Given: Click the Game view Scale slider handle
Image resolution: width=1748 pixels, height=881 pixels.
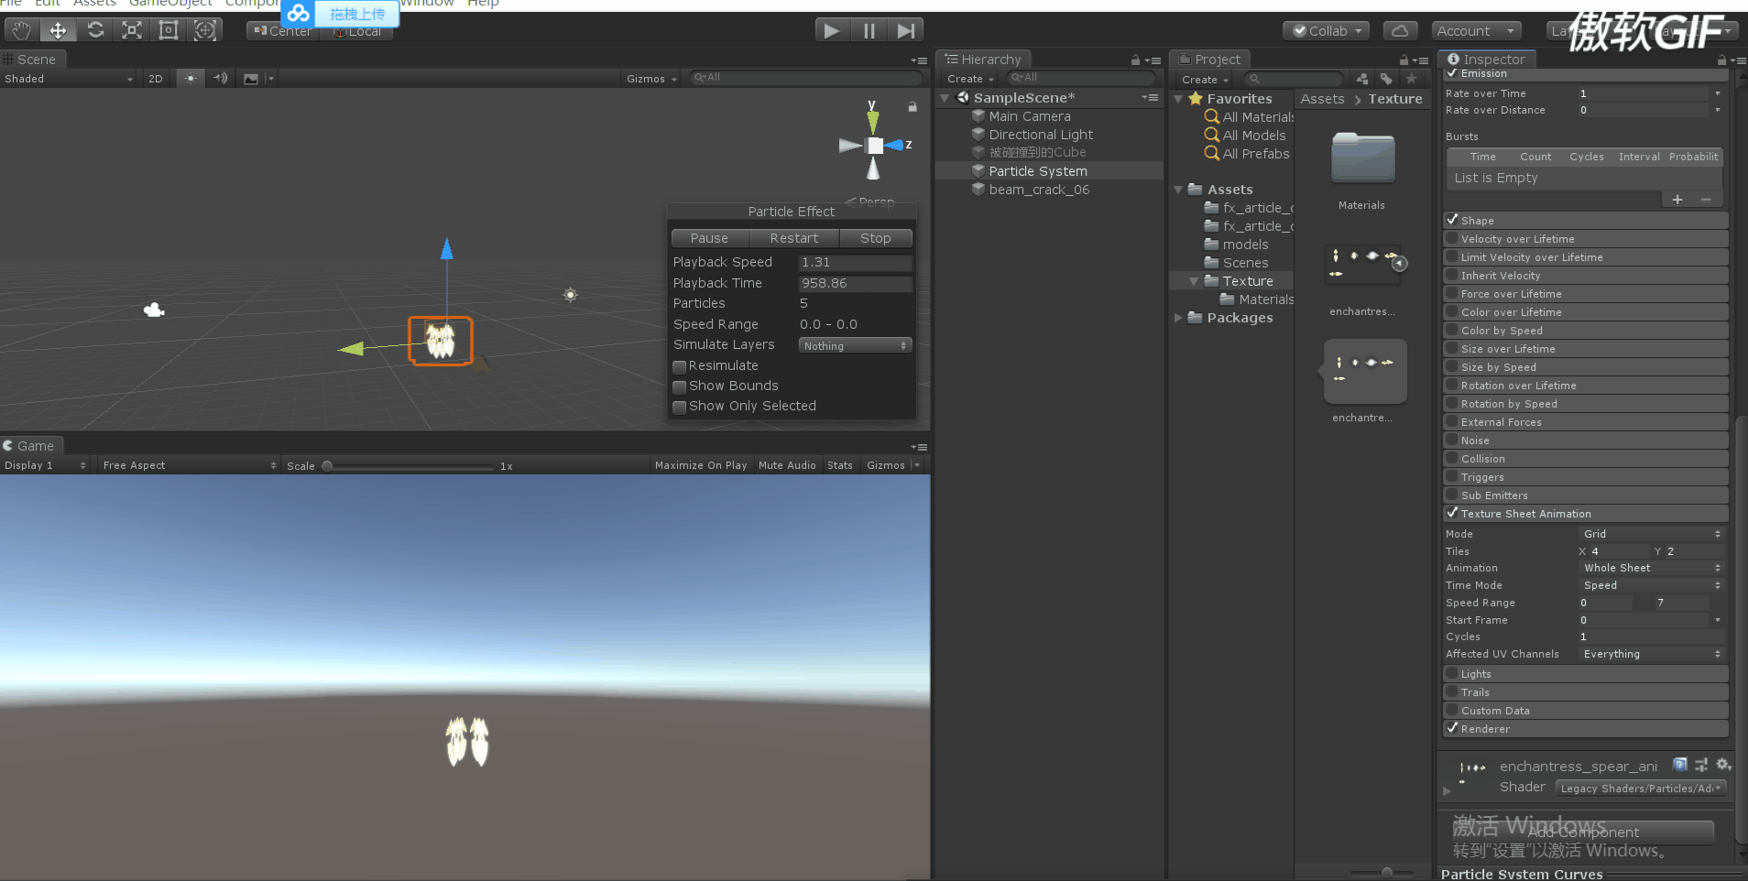Looking at the screenshot, I should coord(327,466).
